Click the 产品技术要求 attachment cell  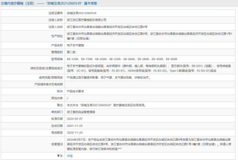click(x=75, y=91)
